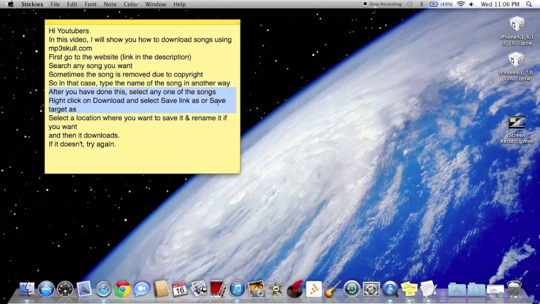Open the Bluetooth status menu
The width and height of the screenshot is (540, 304).
click(421, 4)
